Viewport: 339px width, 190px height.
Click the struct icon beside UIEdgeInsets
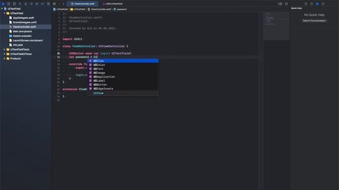91,89
